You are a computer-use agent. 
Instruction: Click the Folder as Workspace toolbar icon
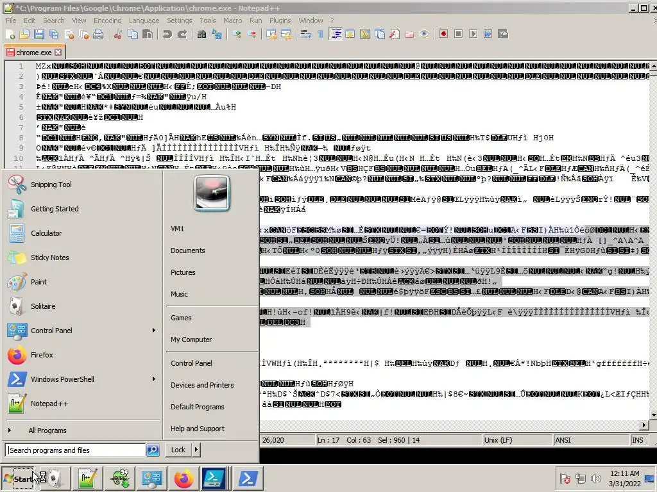click(409, 34)
